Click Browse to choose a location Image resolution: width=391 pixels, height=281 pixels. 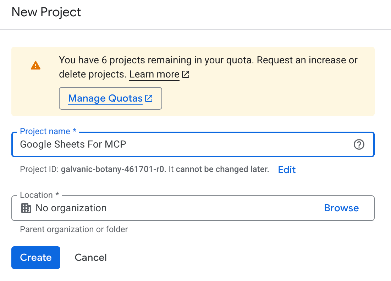[341, 208]
